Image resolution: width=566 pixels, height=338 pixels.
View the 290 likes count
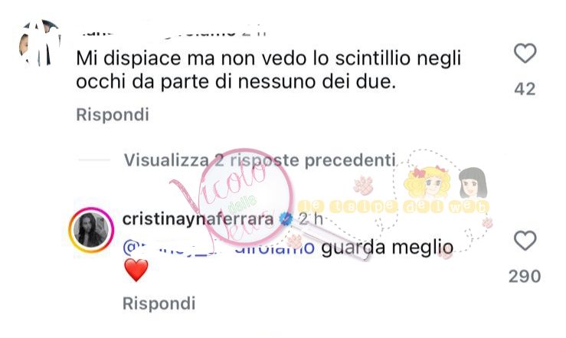(525, 276)
